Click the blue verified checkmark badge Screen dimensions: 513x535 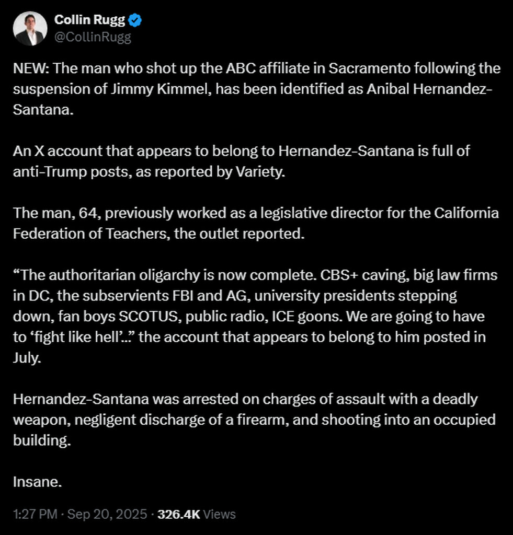[x=135, y=21]
